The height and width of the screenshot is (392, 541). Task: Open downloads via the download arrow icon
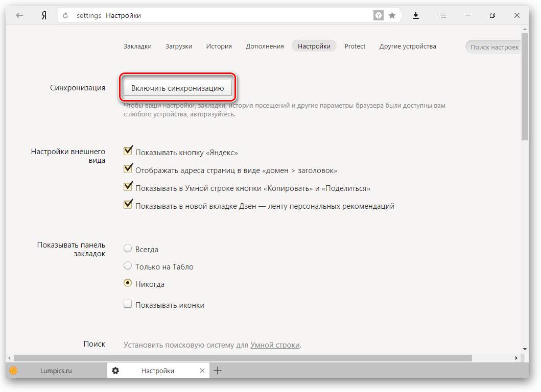pyautogui.click(x=416, y=15)
